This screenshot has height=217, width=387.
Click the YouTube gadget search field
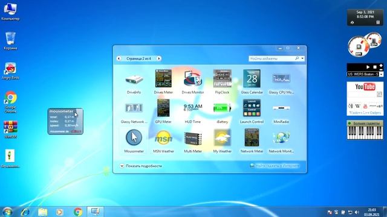tap(362, 95)
